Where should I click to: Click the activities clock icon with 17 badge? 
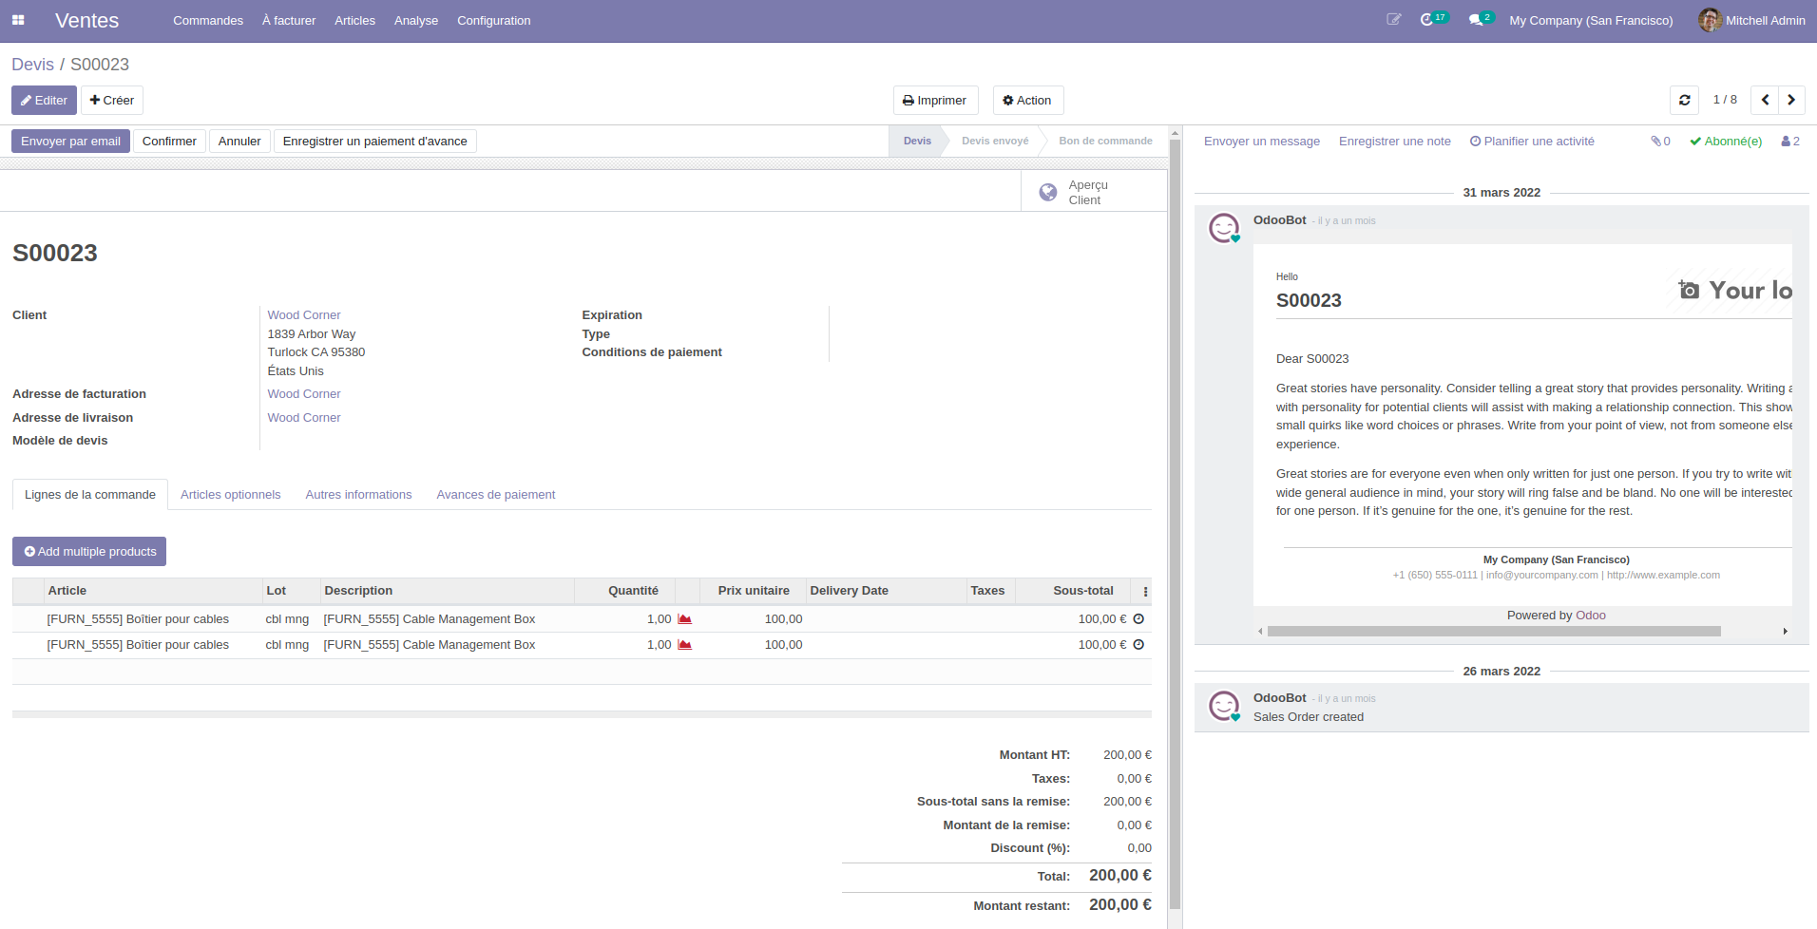(1429, 20)
